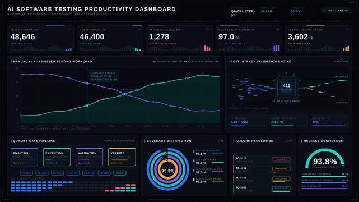Click the red mini bars in Failures Detected
This screenshot has width=359, height=202.
pyautogui.click(x=207, y=48)
